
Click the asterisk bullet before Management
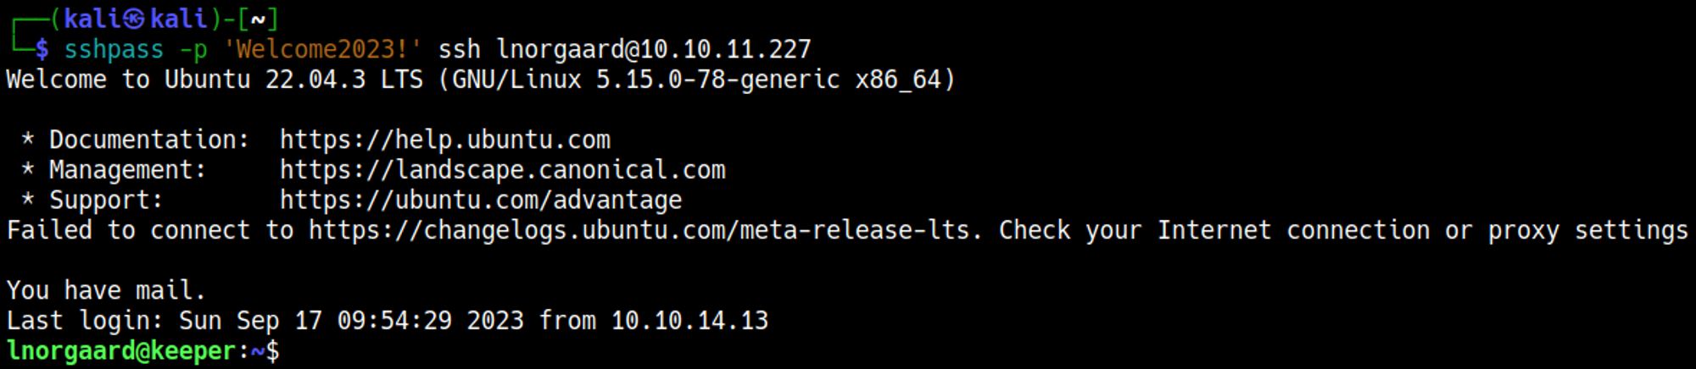(x=28, y=170)
